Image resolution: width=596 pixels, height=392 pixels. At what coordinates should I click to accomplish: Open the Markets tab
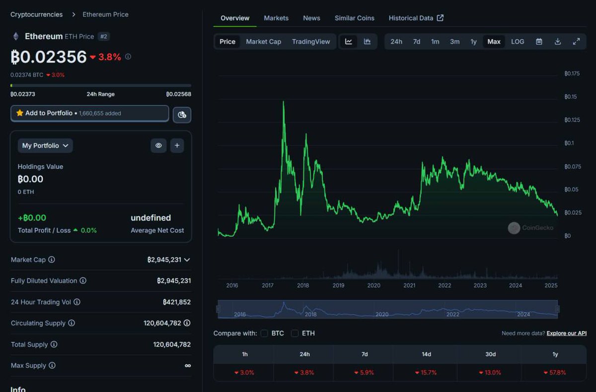(x=276, y=18)
